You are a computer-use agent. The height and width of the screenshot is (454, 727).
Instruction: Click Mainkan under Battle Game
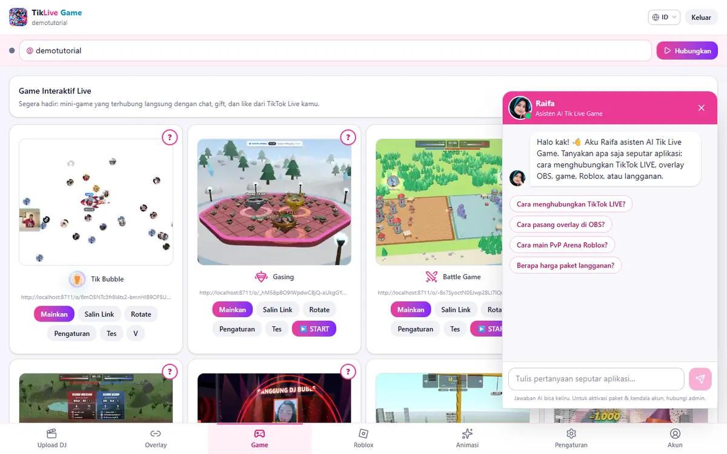coord(411,309)
